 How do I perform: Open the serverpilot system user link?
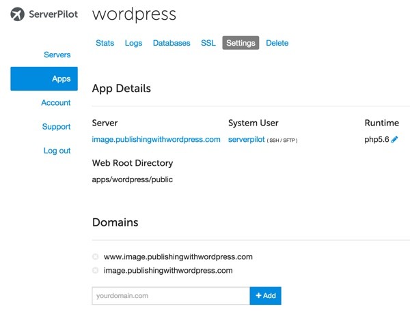pyautogui.click(x=246, y=139)
